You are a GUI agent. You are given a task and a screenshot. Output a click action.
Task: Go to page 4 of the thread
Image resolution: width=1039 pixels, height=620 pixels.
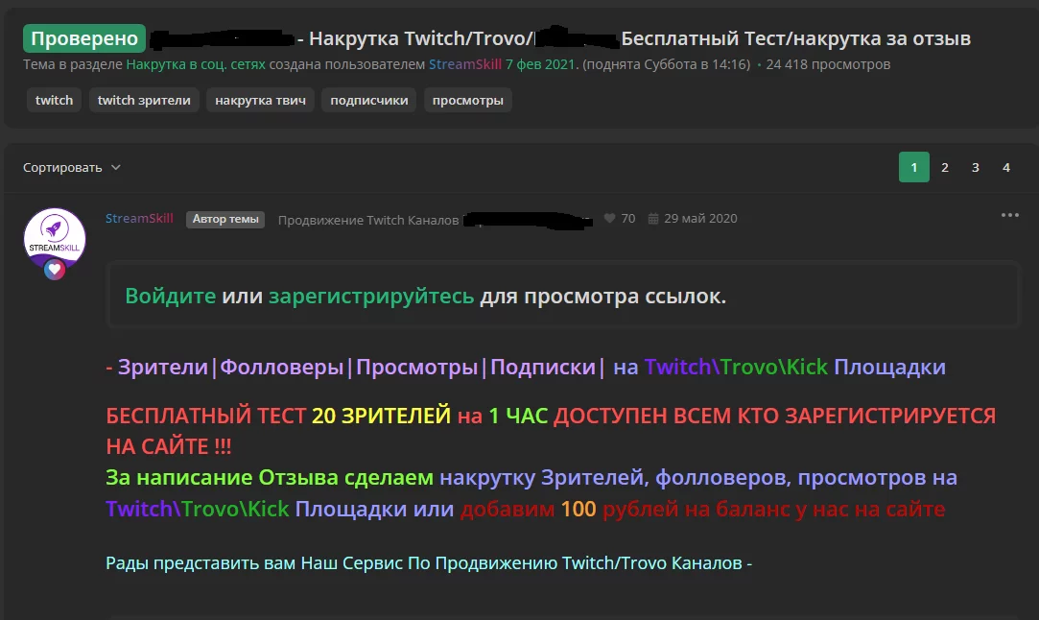pos(1005,167)
